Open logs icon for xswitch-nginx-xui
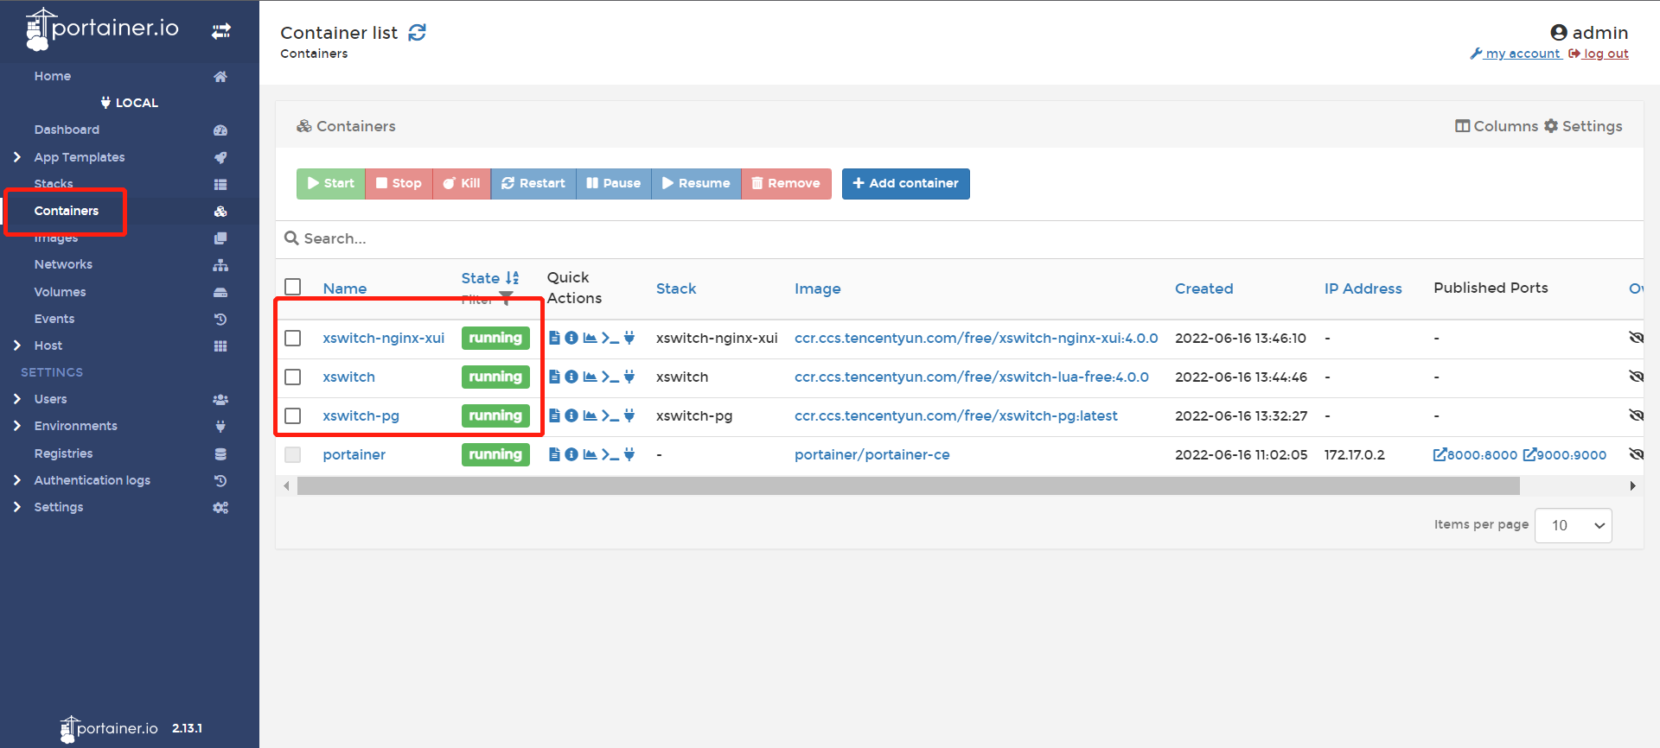 (x=554, y=338)
